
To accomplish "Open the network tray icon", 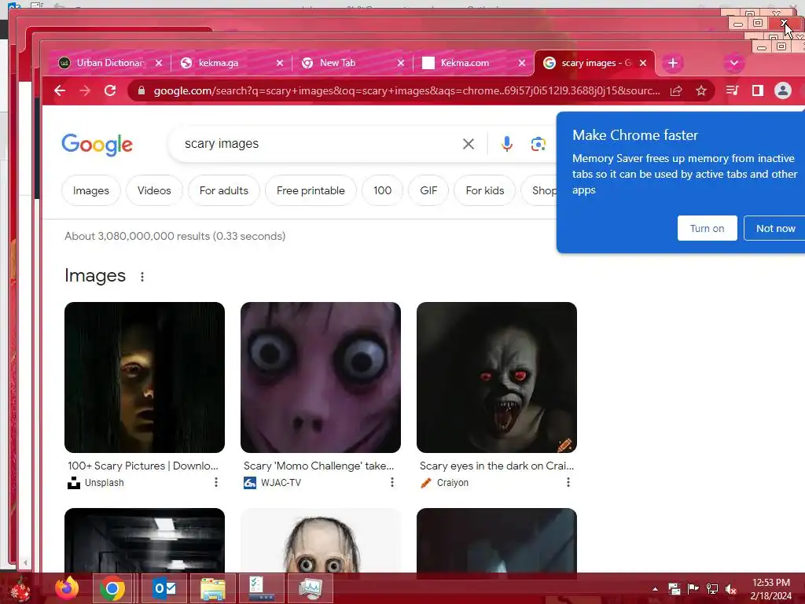I will [x=712, y=588].
